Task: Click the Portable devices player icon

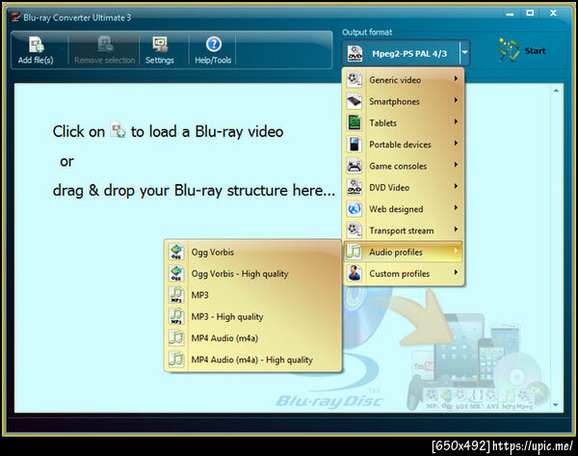Action: [x=355, y=145]
